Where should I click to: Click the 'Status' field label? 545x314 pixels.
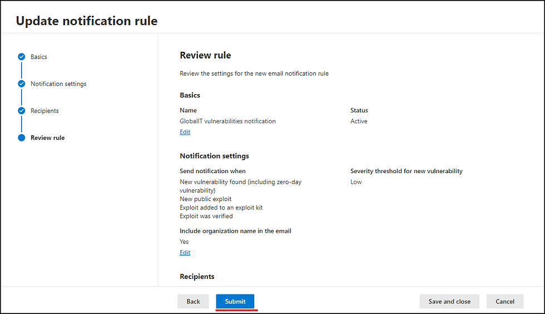pos(359,110)
